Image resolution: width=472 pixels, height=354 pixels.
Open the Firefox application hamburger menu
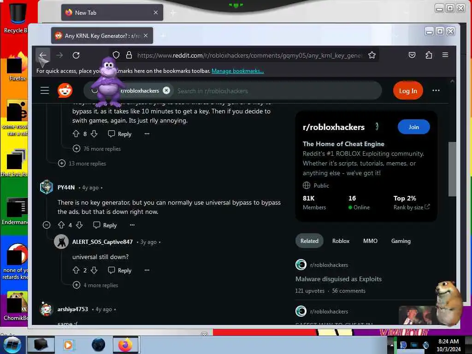click(x=445, y=55)
